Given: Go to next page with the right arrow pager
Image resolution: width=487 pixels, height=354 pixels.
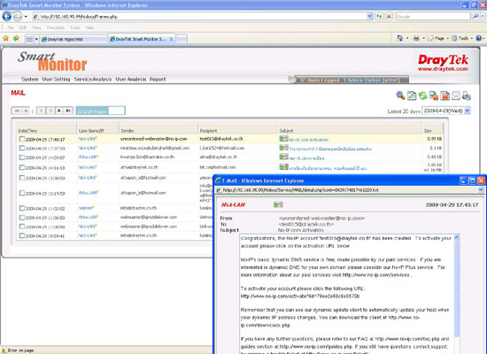Looking at the screenshot, I should [x=59, y=111].
